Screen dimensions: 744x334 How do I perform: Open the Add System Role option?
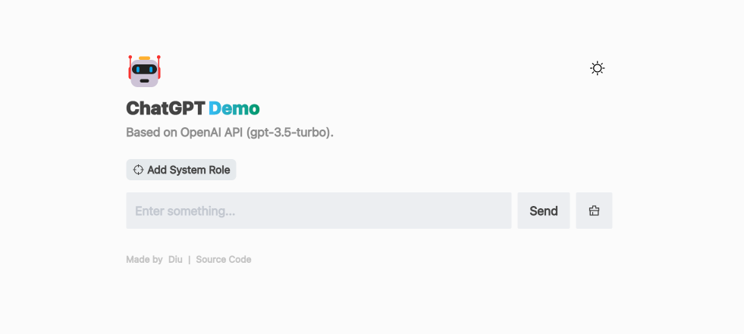point(181,170)
